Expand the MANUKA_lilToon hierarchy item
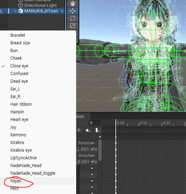The image size is (186, 194). point(15,11)
